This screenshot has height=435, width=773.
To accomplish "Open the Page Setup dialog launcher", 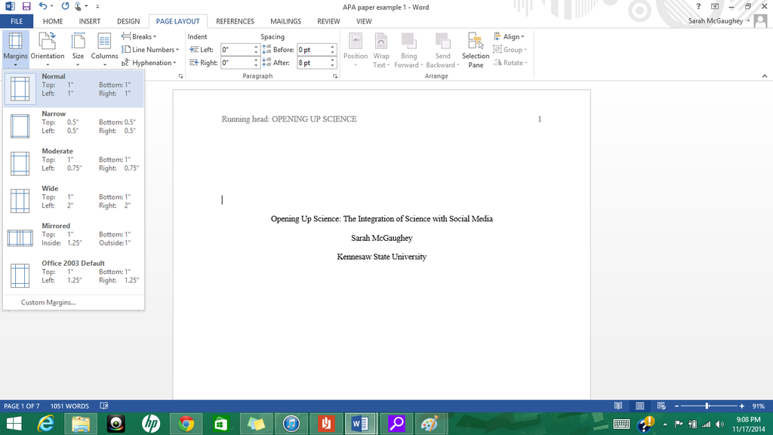I will point(181,76).
